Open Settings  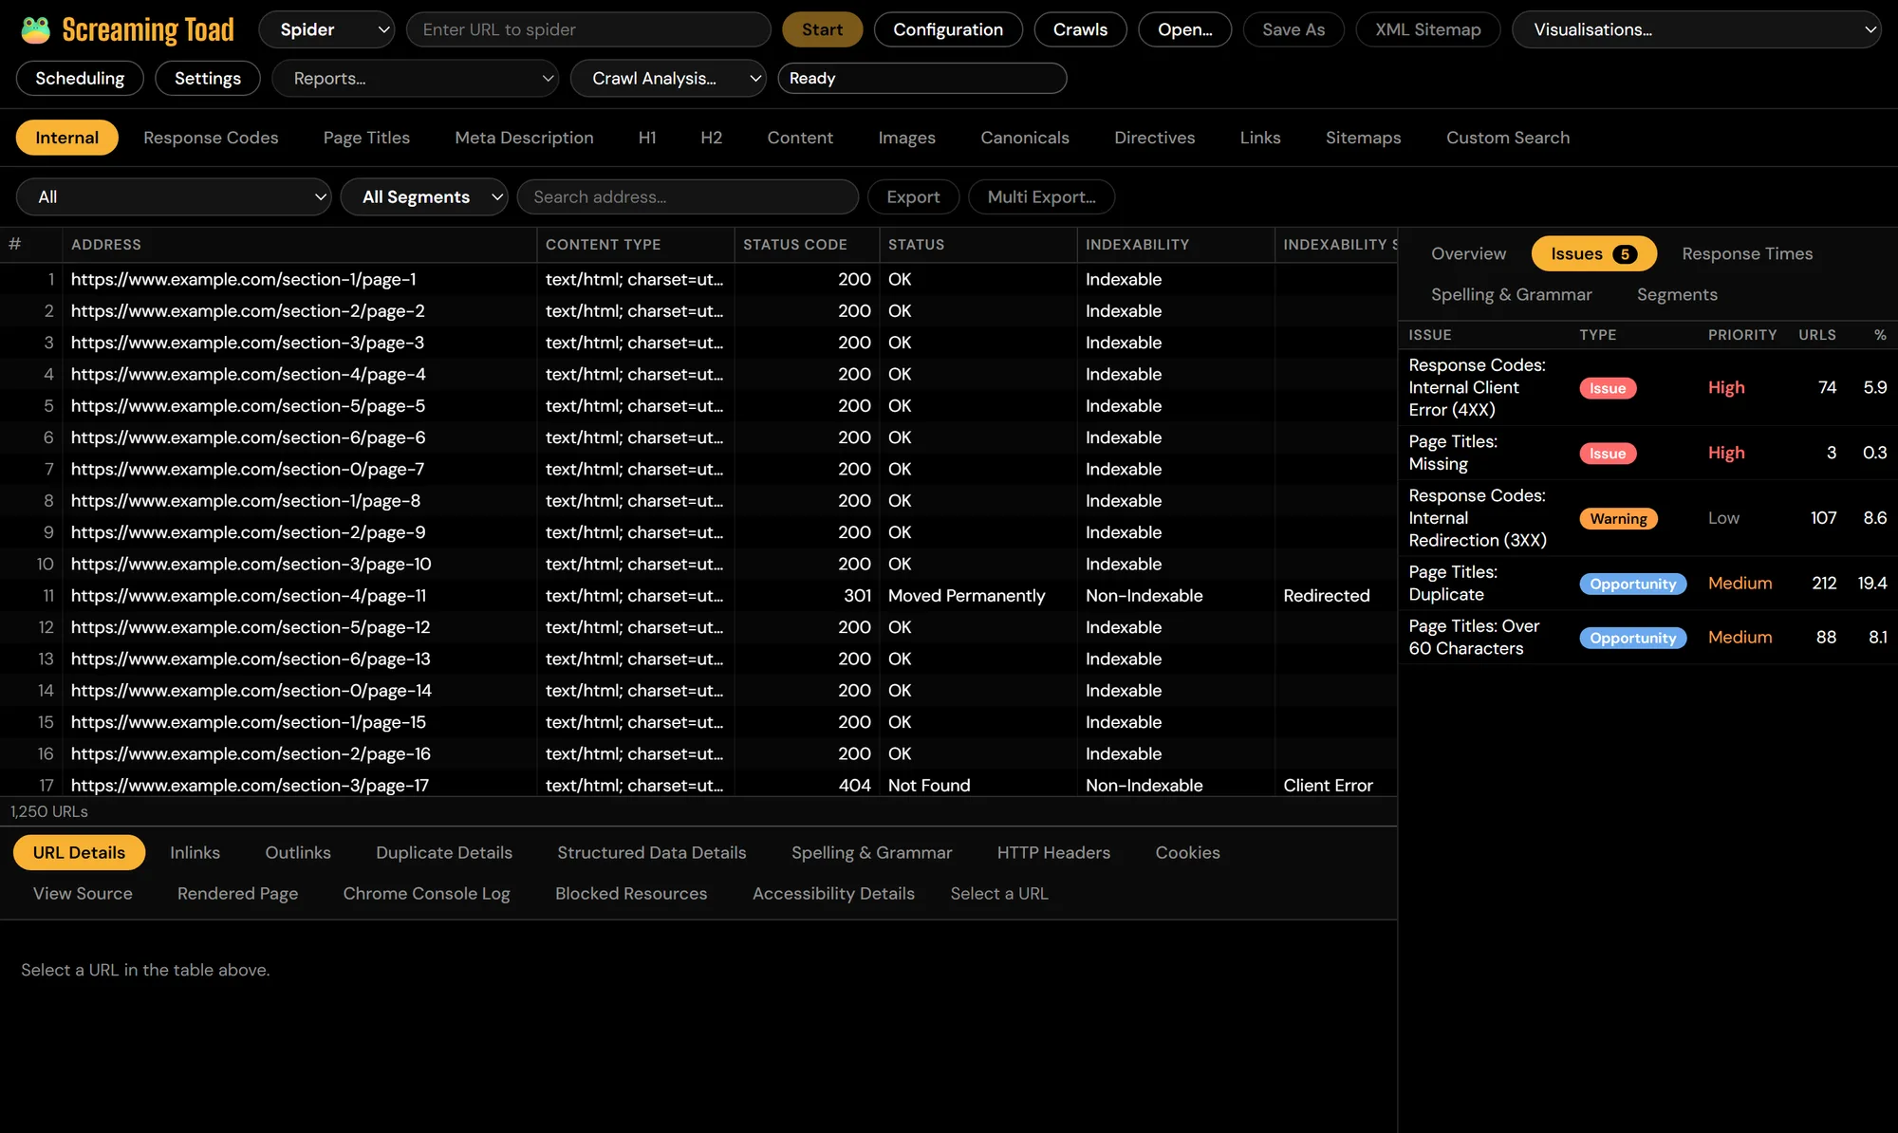[208, 78]
